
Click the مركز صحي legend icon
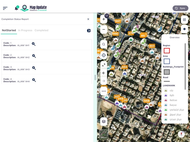(166, 120)
